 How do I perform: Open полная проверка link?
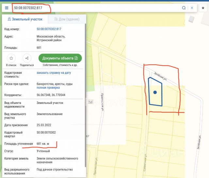[x=48, y=88]
